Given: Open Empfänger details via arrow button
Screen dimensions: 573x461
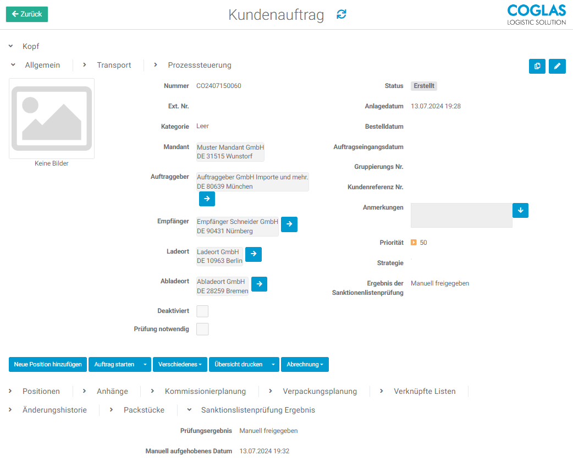Looking at the screenshot, I should click(289, 224).
